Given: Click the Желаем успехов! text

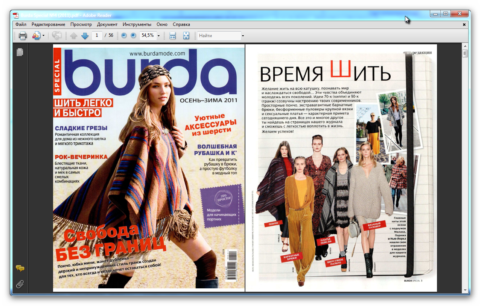Looking at the screenshot, I should point(277,132).
